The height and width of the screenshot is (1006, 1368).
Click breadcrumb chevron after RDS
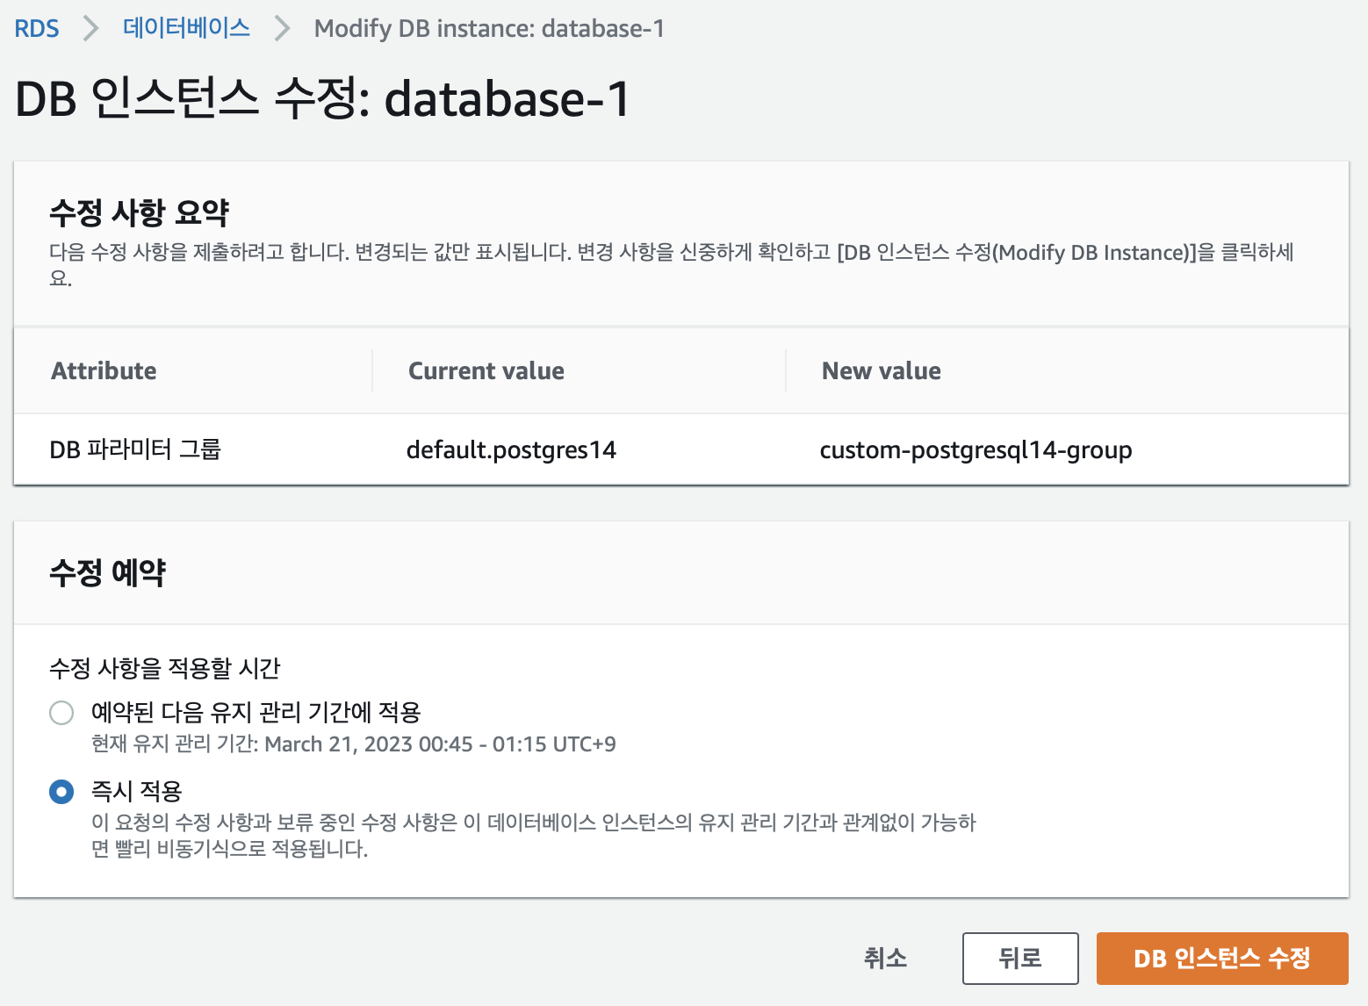pyautogui.click(x=90, y=29)
